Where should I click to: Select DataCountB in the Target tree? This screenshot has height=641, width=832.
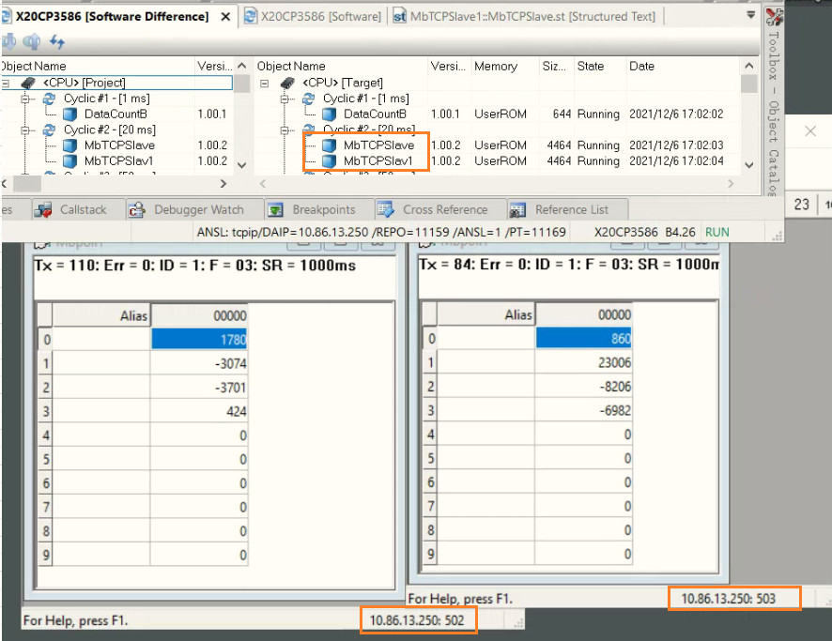click(x=375, y=114)
